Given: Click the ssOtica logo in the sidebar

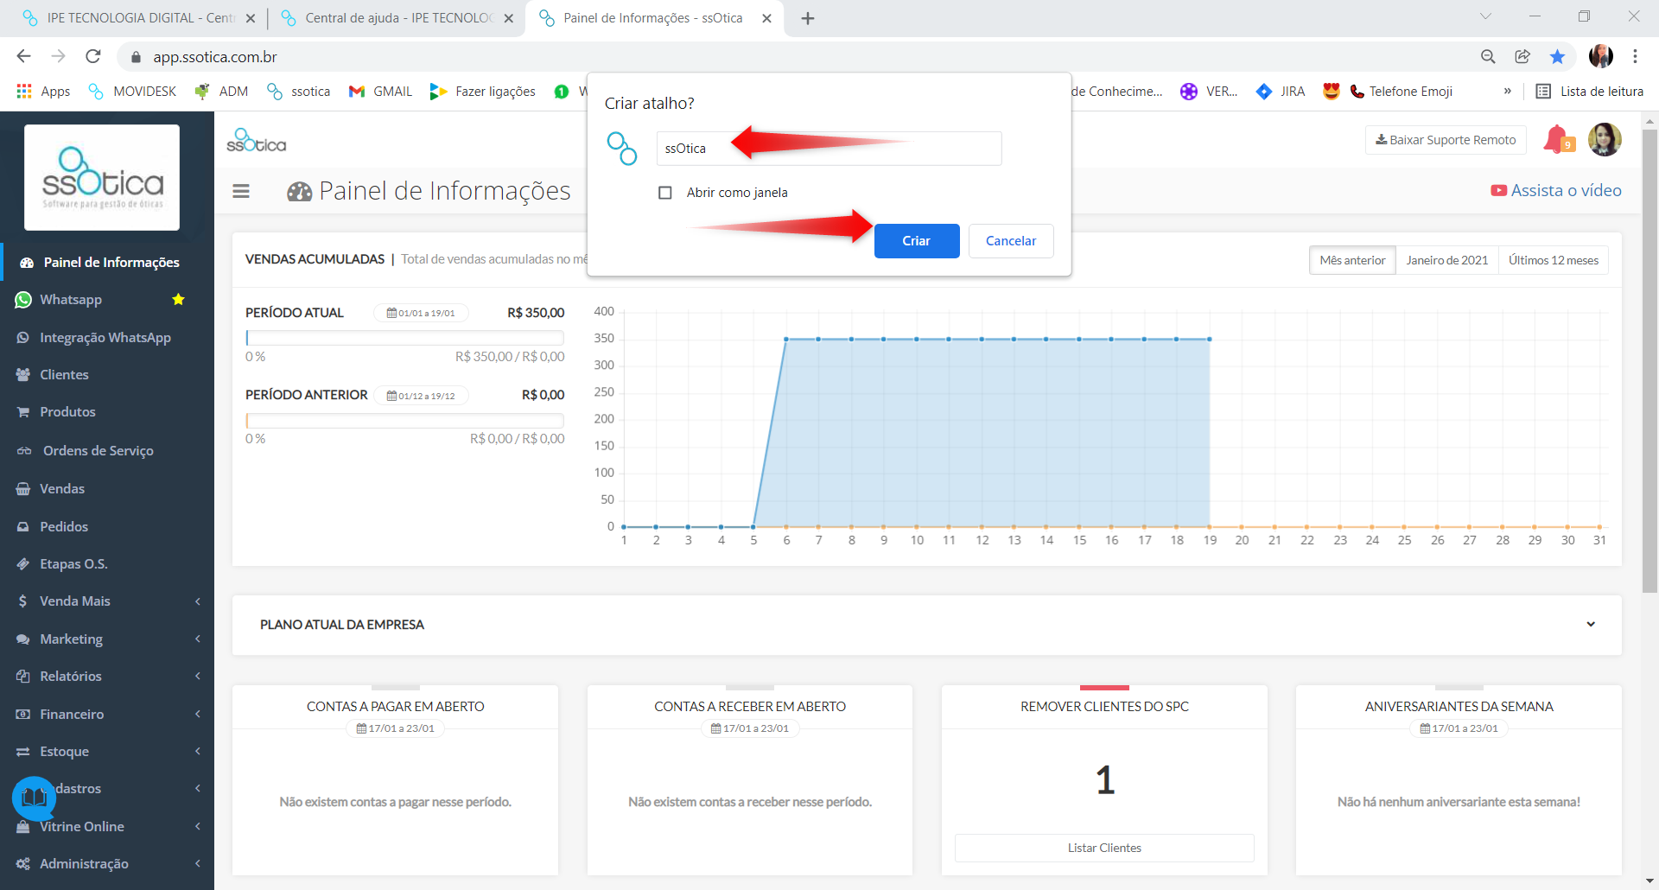Looking at the screenshot, I should click(x=102, y=177).
